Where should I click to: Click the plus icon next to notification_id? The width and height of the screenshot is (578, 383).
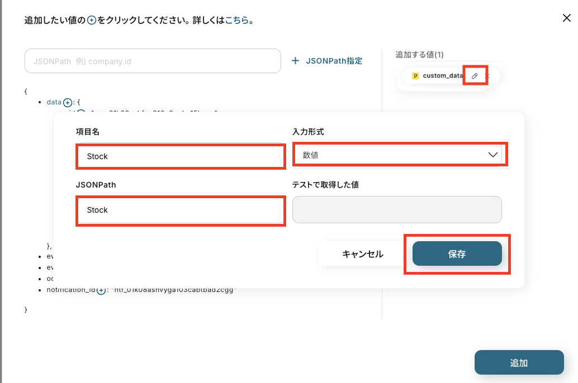click(x=101, y=290)
